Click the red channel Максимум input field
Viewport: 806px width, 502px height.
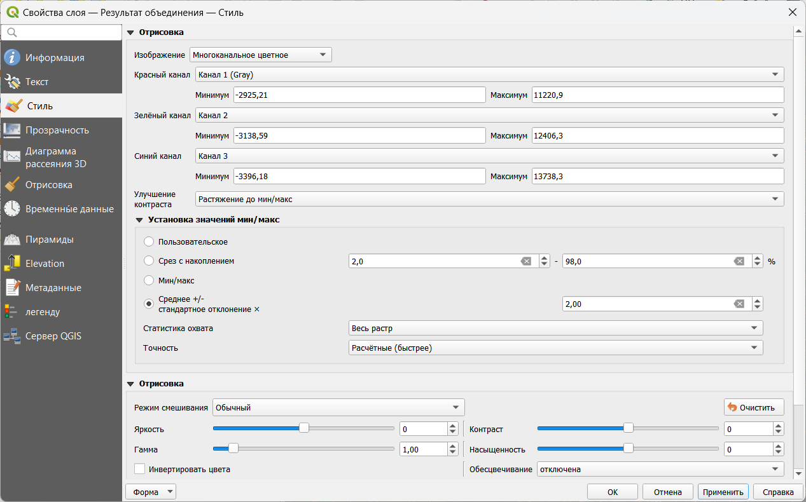(x=657, y=95)
